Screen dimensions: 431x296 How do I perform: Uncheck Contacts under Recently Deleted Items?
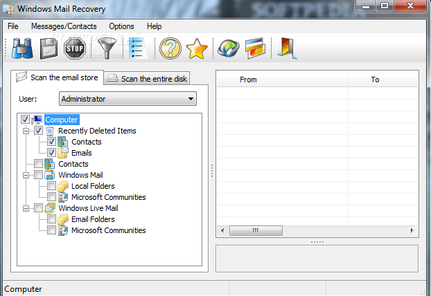click(51, 142)
